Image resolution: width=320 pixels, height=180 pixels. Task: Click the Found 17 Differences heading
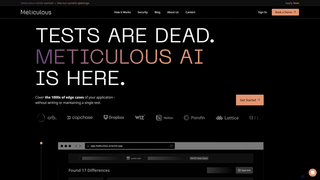point(89,170)
